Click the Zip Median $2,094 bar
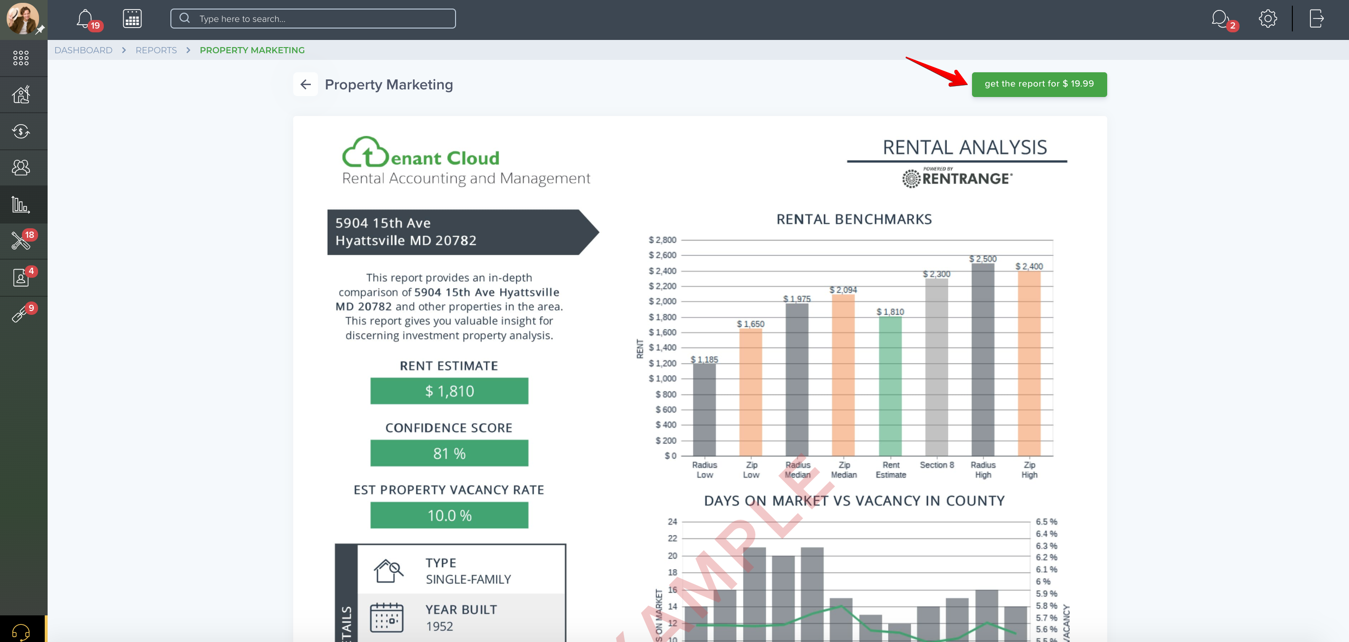Viewport: 1349px width, 642px height. [843, 375]
